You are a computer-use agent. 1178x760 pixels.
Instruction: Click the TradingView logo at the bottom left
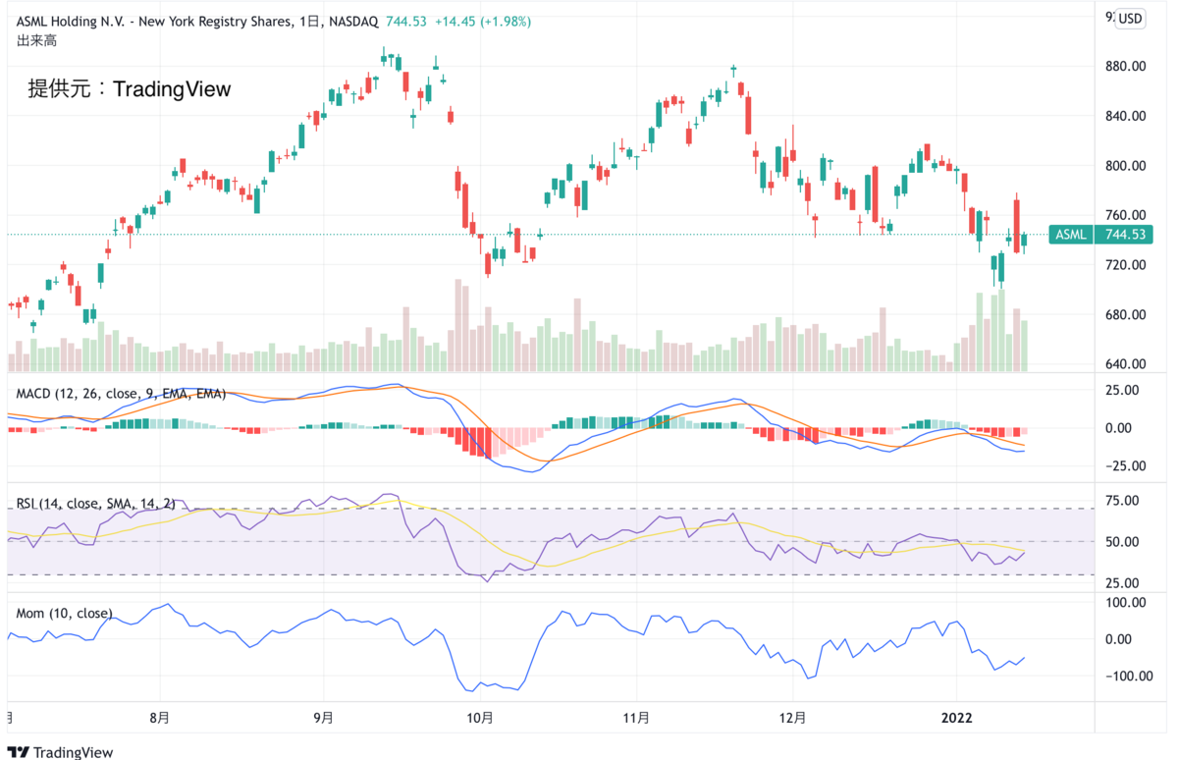[61, 751]
